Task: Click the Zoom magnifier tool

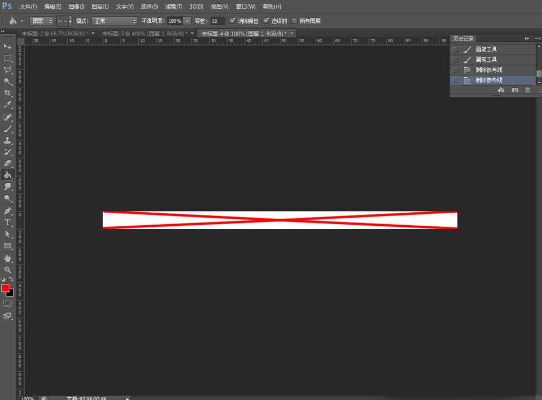Action: click(8, 270)
